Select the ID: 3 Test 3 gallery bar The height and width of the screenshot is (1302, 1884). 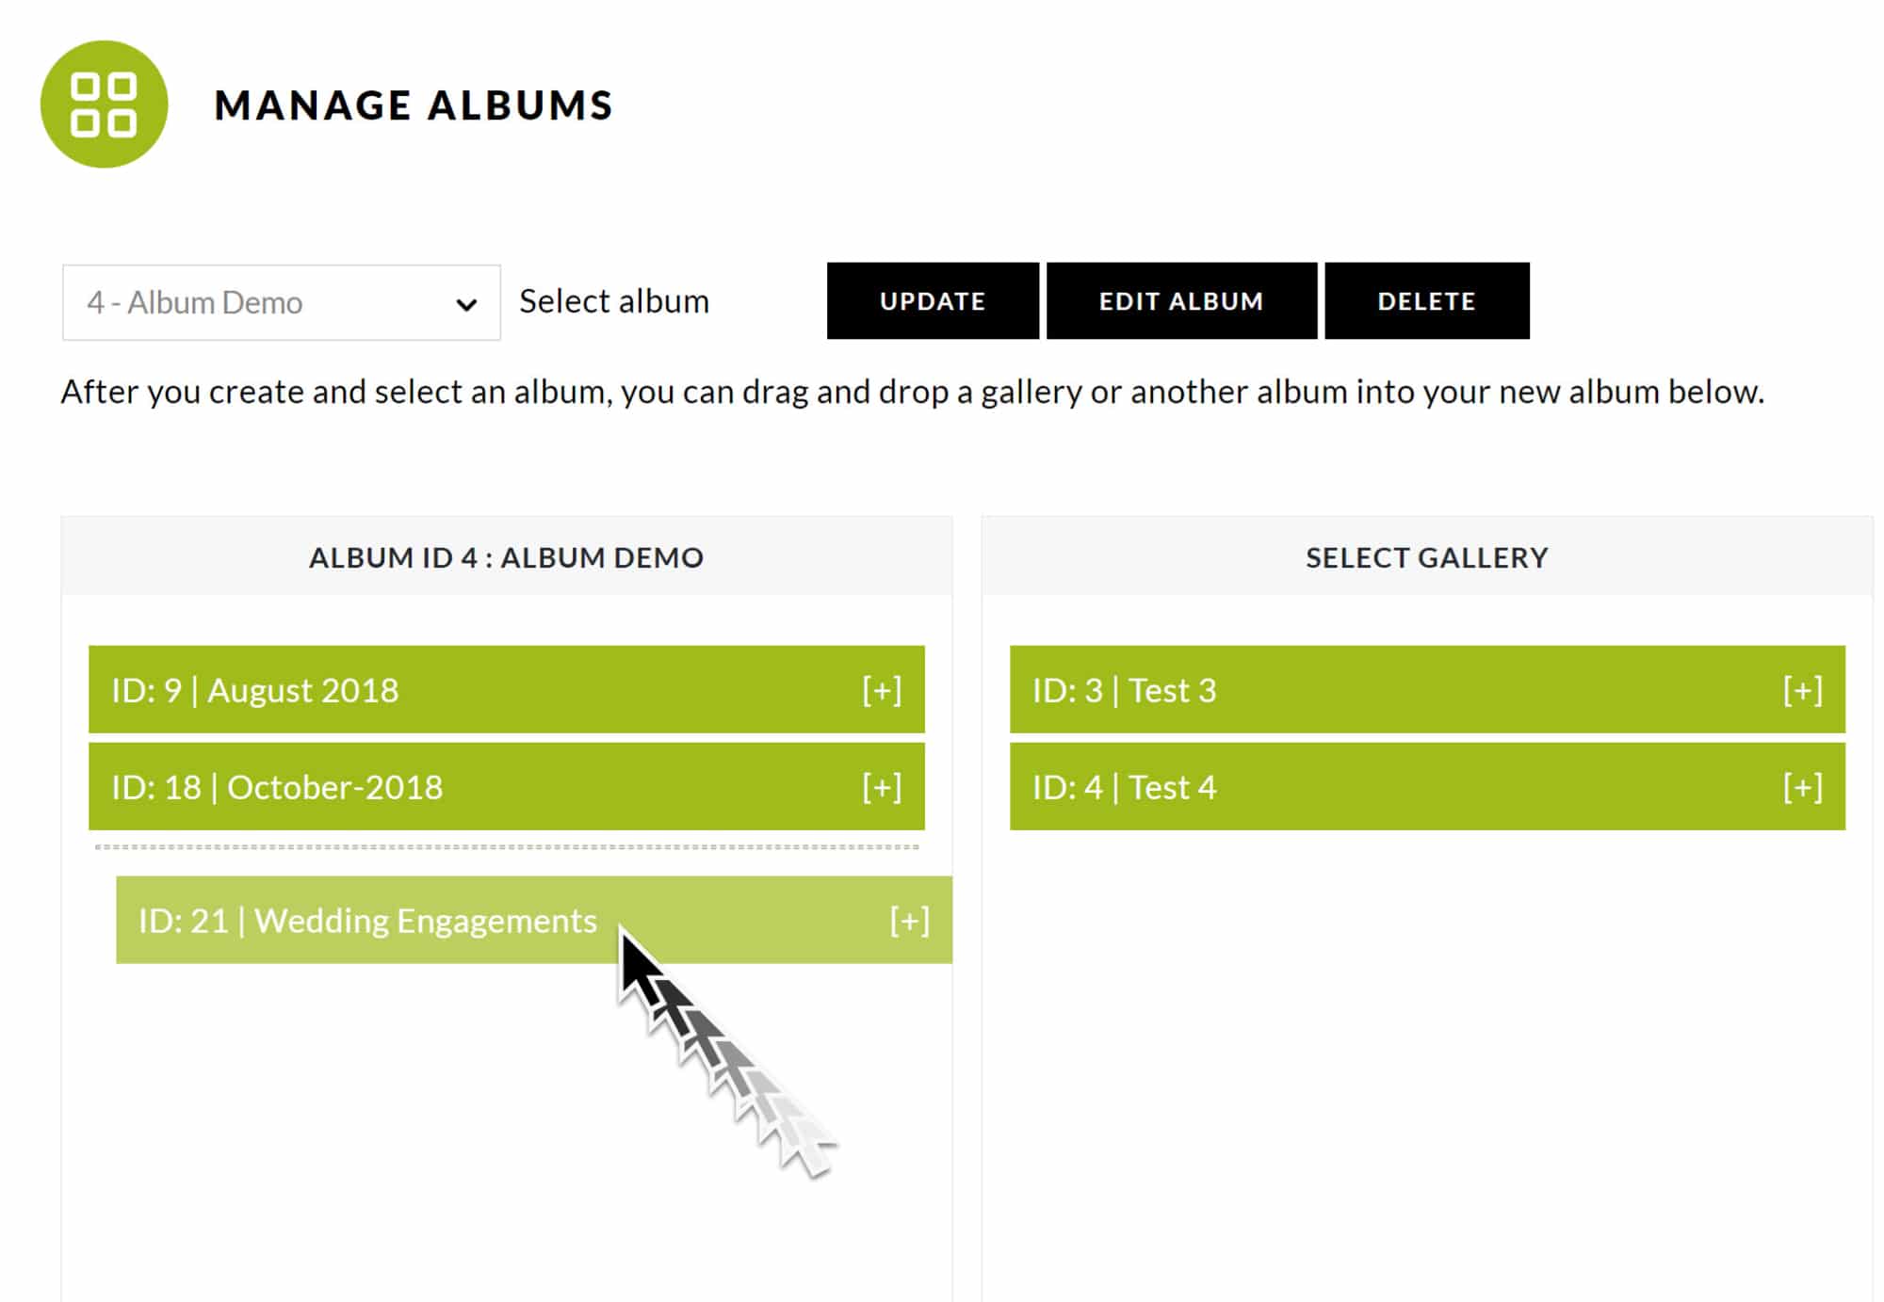[1427, 689]
